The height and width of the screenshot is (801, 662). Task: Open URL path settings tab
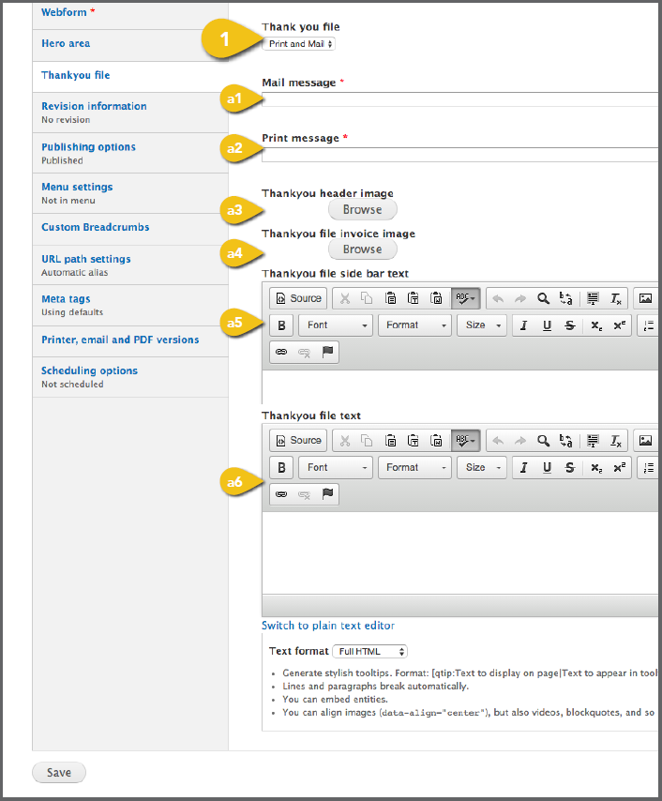(130, 265)
